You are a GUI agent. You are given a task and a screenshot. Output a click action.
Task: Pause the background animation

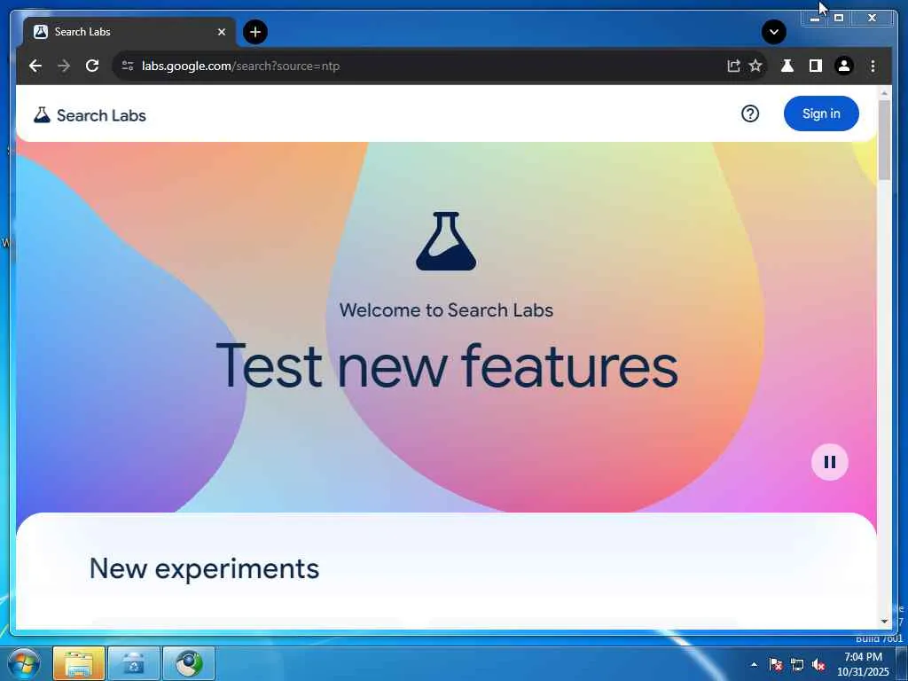830,462
